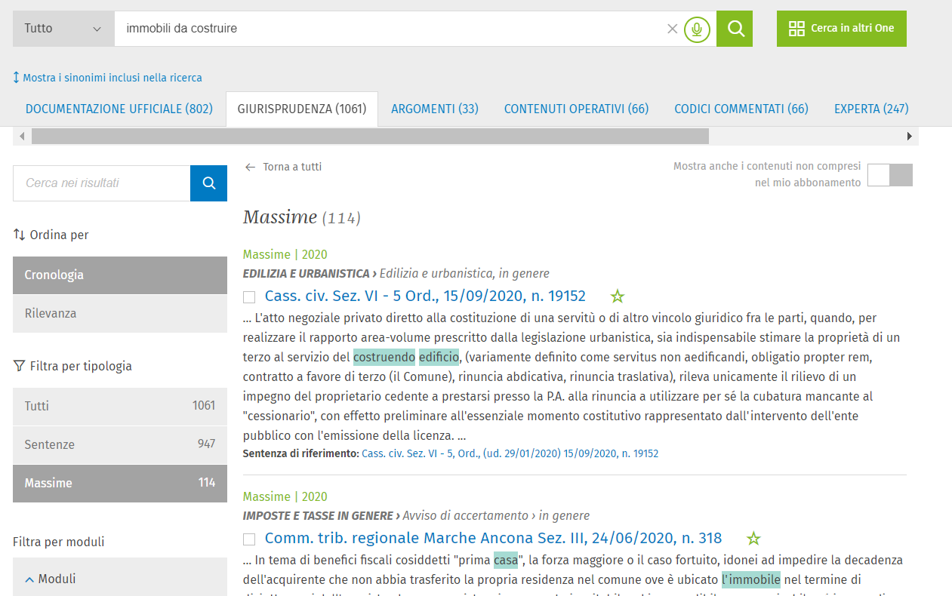The image size is (952, 596).
Task: Click the tab scroll right arrow
Action: (x=909, y=137)
